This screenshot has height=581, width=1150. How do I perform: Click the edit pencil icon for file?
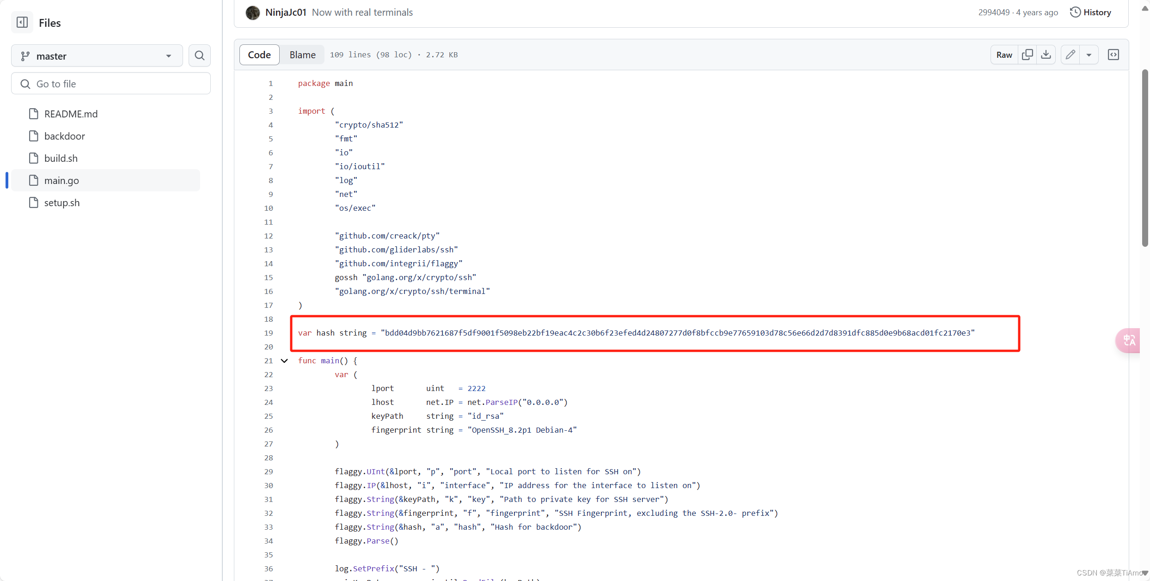pos(1070,54)
